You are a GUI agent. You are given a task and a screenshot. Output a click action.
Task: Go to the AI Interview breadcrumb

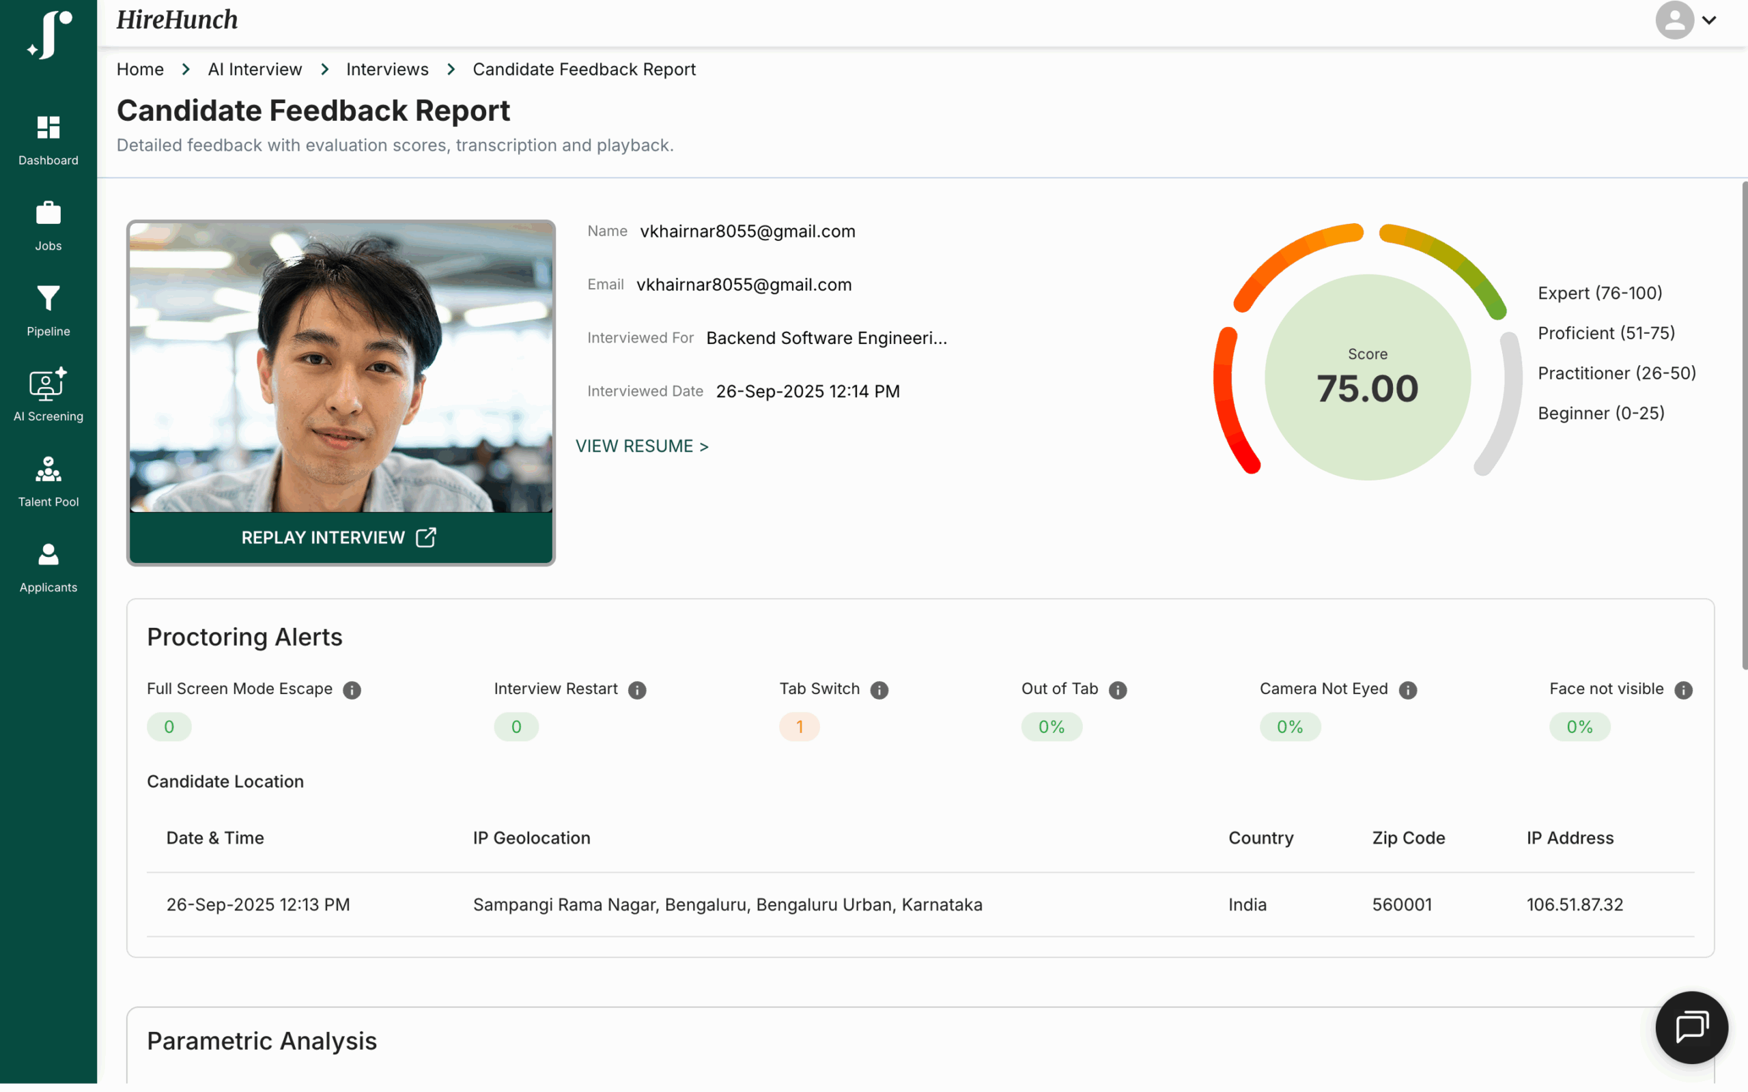click(x=255, y=70)
